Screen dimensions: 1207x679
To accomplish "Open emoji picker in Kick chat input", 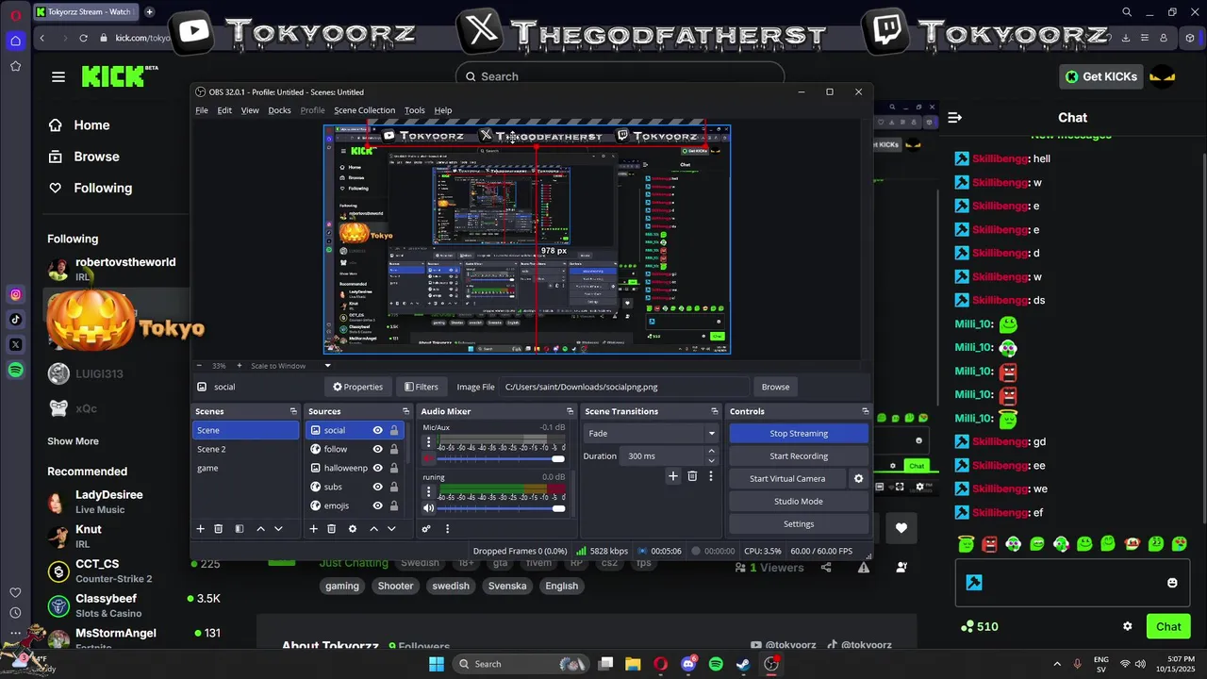I will (1172, 583).
